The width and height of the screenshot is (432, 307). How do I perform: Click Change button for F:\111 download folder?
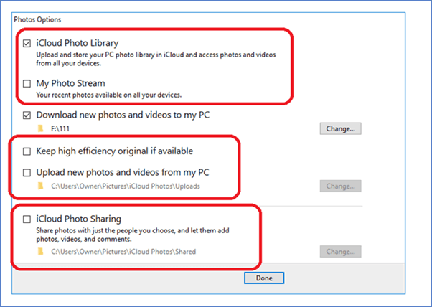(340, 129)
